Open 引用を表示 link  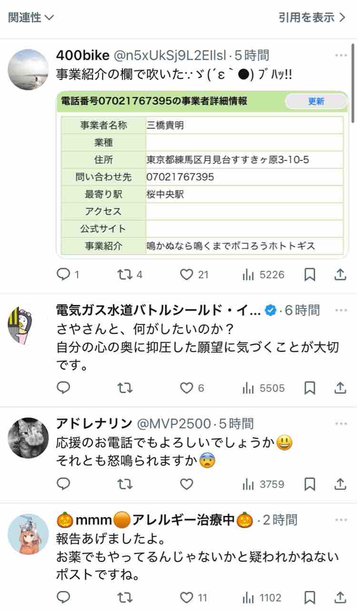(312, 18)
